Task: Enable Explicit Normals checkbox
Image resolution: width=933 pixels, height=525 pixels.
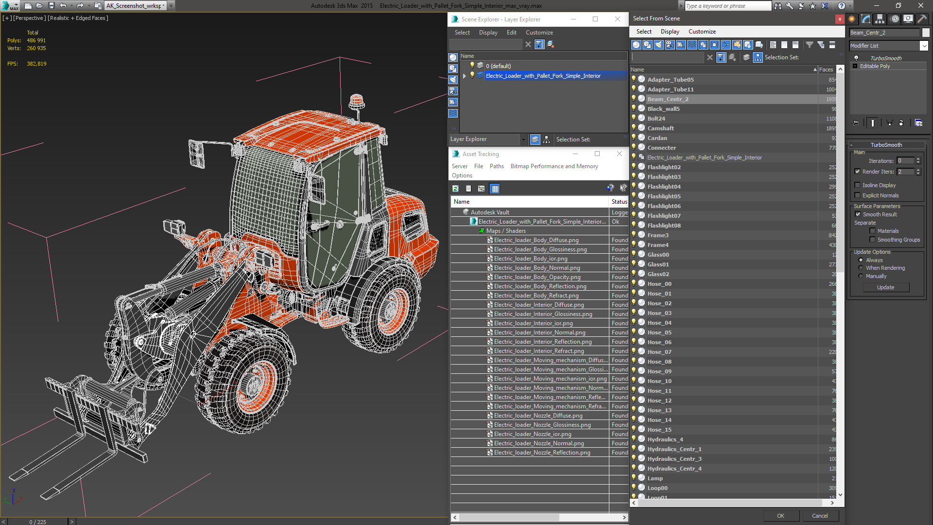Action: click(x=857, y=195)
